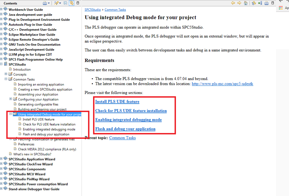The image size is (289, 196).
Task: Show current topic in table of contents
Action: 254,3
